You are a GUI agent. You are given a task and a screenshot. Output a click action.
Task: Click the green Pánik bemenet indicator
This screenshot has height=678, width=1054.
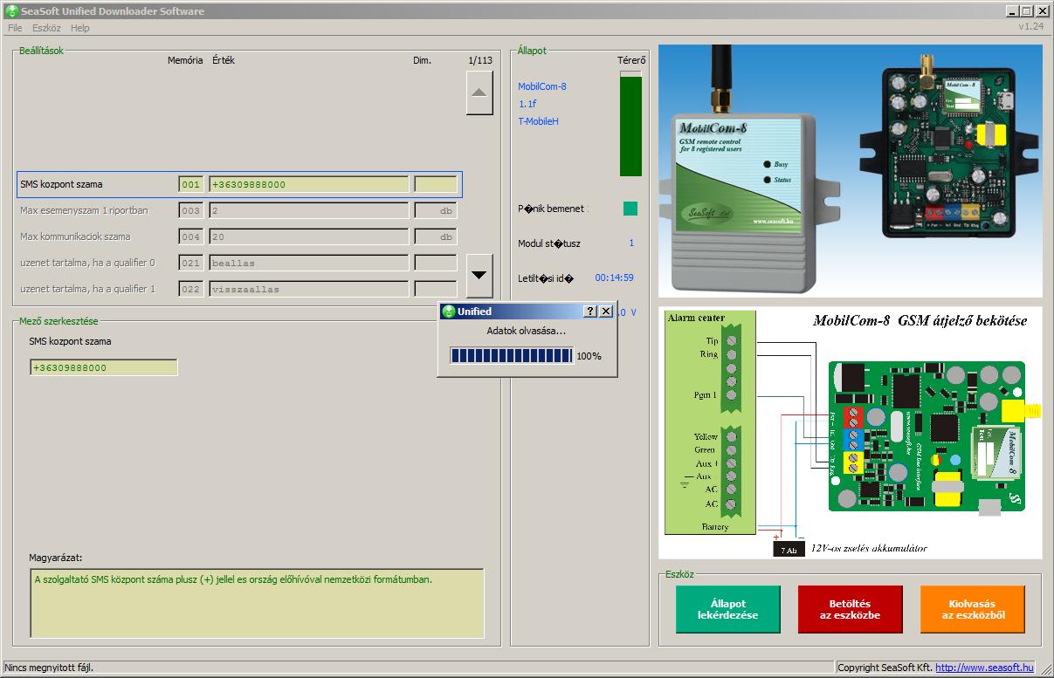[x=630, y=209]
